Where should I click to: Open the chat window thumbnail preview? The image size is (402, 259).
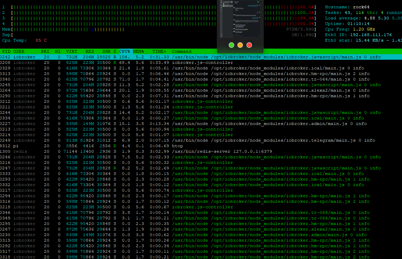click(240, 19)
